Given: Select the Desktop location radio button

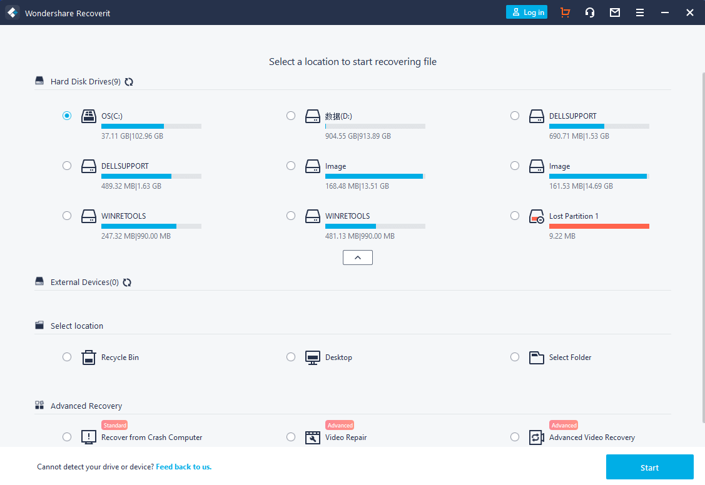Looking at the screenshot, I should pos(291,357).
